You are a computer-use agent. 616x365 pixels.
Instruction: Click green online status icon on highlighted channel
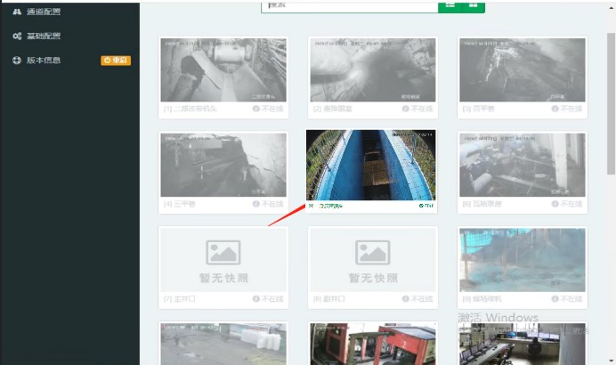coord(421,206)
